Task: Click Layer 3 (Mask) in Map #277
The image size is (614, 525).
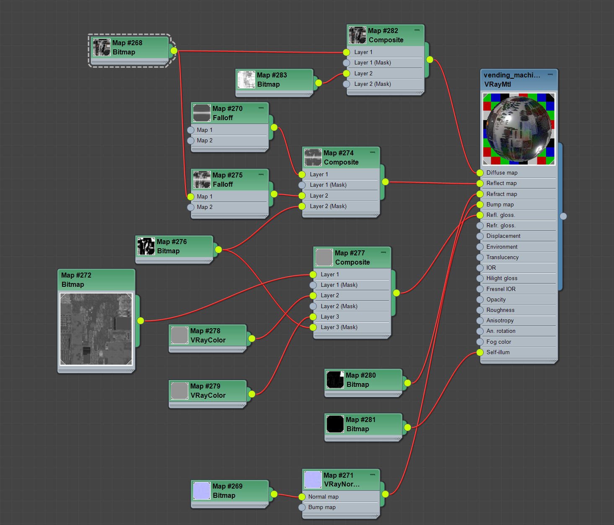Action: tap(339, 327)
